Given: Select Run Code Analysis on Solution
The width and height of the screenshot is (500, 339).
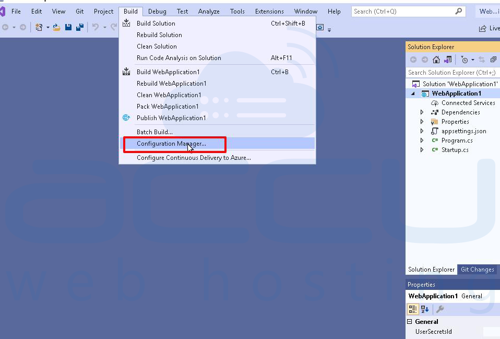Looking at the screenshot, I should (x=217, y=58).
